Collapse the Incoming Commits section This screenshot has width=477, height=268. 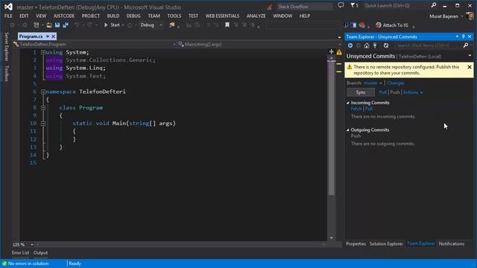point(348,103)
